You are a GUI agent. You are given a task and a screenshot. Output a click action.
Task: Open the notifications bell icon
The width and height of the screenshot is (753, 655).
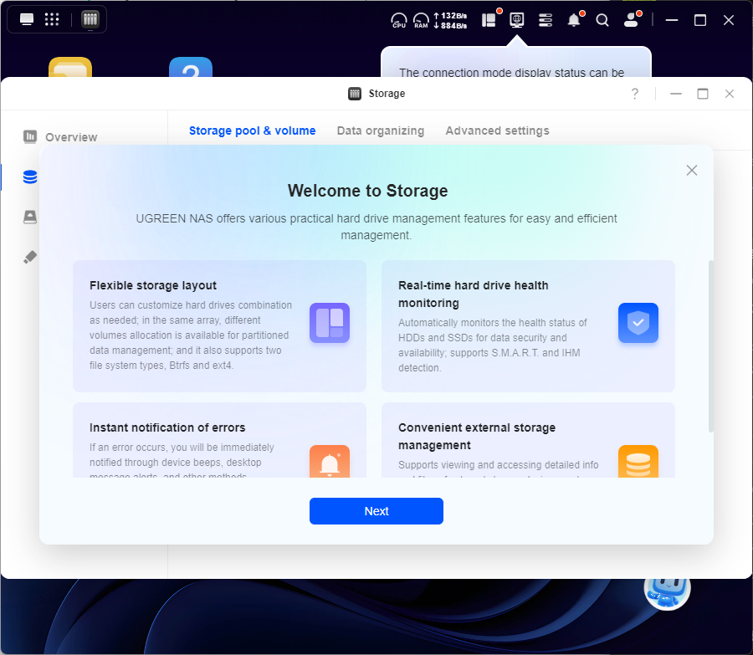pos(574,20)
